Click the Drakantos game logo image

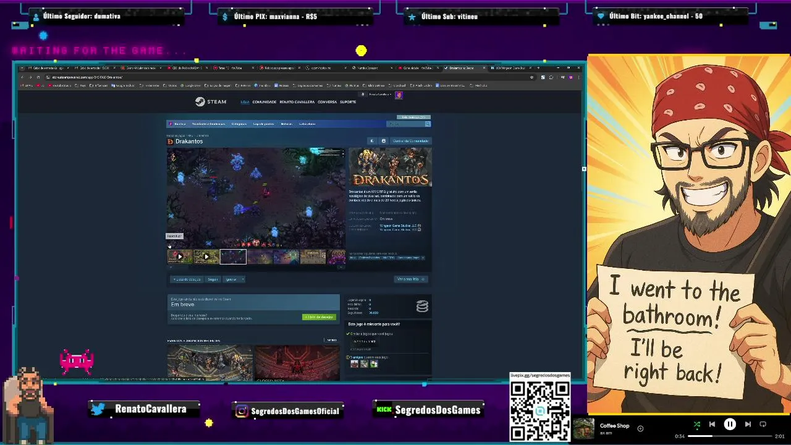[390, 167]
